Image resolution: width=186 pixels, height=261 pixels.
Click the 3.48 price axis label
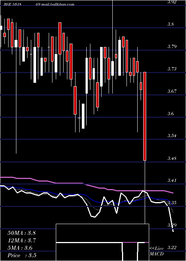coord(171,158)
